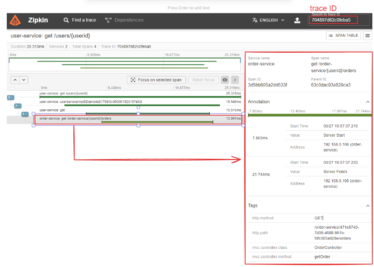Click the Zipkin orange logo
The height and width of the screenshot is (267, 374).
click(15, 20)
